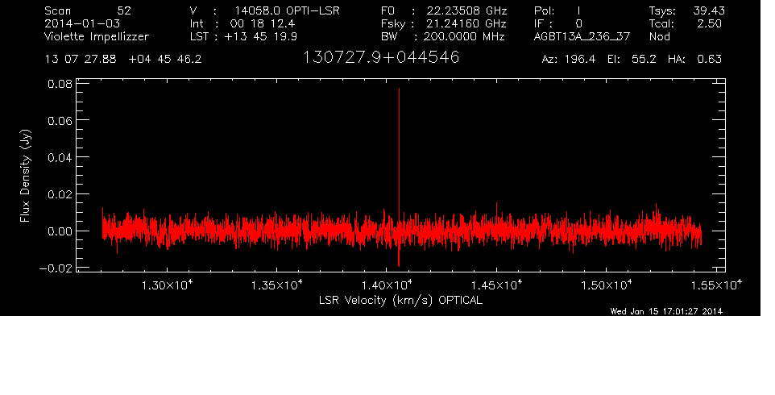Click rest frequency 22.23508 GHz
This screenshot has height=395, width=775.
tap(466, 10)
